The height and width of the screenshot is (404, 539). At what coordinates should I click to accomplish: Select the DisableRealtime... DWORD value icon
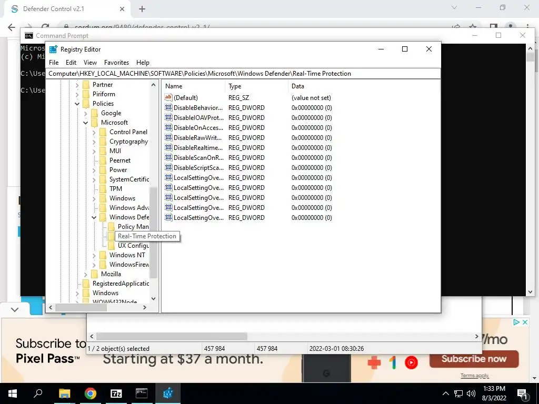(168, 147)
